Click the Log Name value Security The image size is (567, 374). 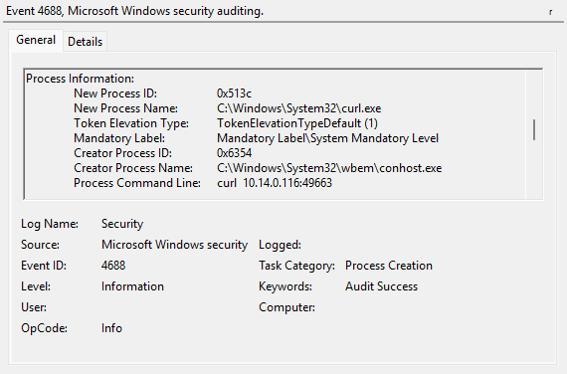122,224
